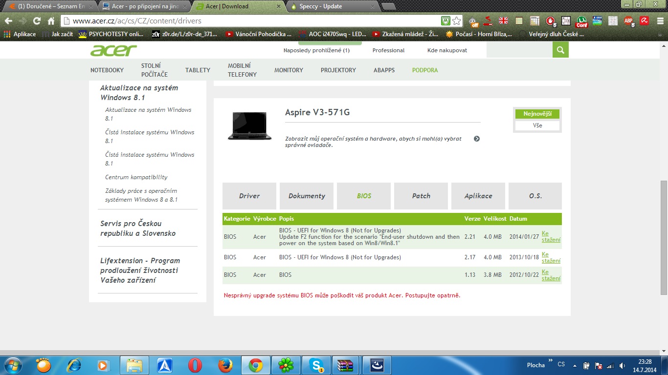668x375 pixels.
Task: Click the page vertical scrollbar thumb
Action: (664, 237)
